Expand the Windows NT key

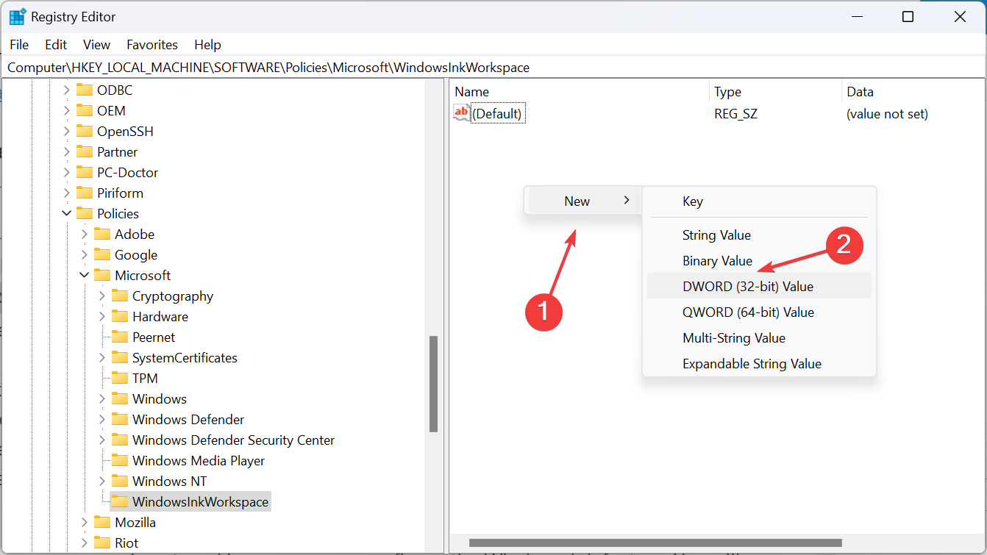pos(101,481)
